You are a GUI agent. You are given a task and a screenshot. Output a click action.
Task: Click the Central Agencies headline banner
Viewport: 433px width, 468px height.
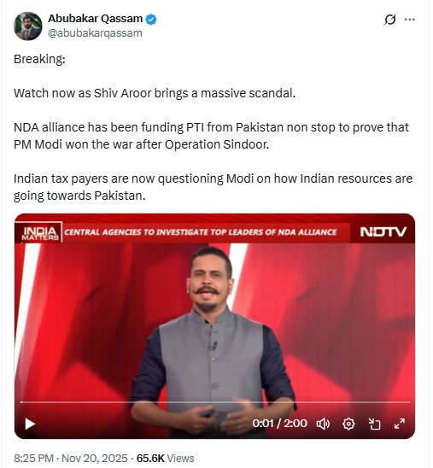tap(201, 232)
